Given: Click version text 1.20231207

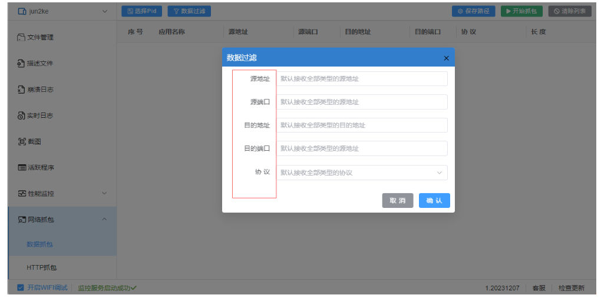Looking at the screenshot, I should click(x=502, y=288).
